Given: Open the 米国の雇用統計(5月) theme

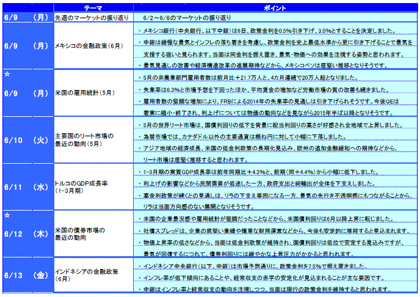Looking at the screenshot, I should pyautogui.click(x=80, y=93).
